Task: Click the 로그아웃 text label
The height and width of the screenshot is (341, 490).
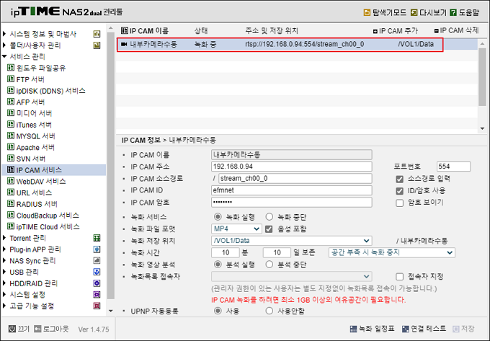Action: (x=55, y=329)
